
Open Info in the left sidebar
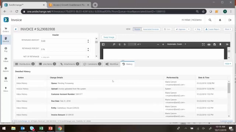pos(6,80)
